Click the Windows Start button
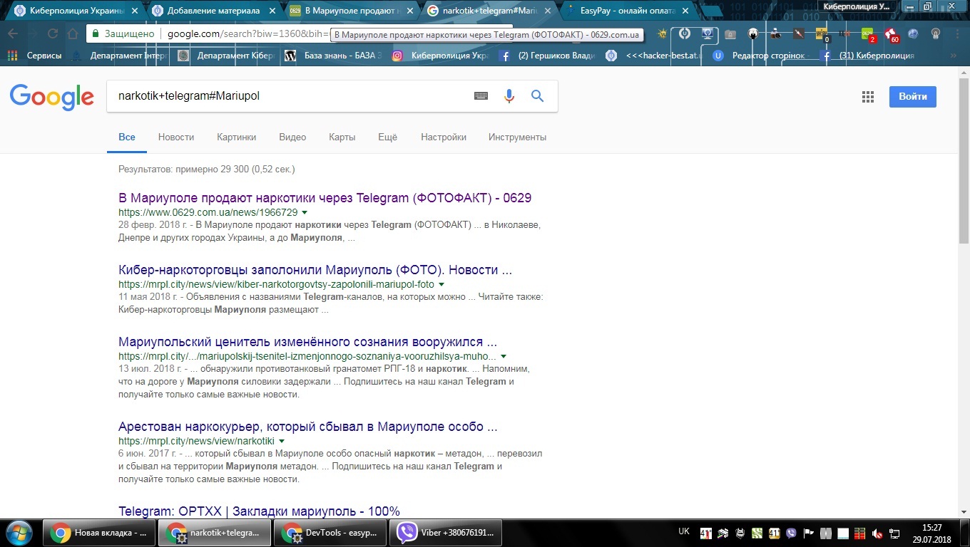The image size is (970, 547). (19, 533)
